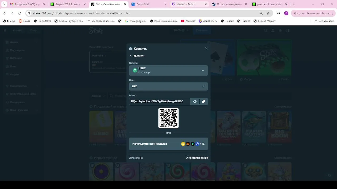Open the Marlin Masters game thumbnail
This screenshot has height=189, width=337.
[254, 127]
